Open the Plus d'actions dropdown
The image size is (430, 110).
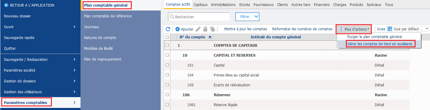[x=354, y=29]
